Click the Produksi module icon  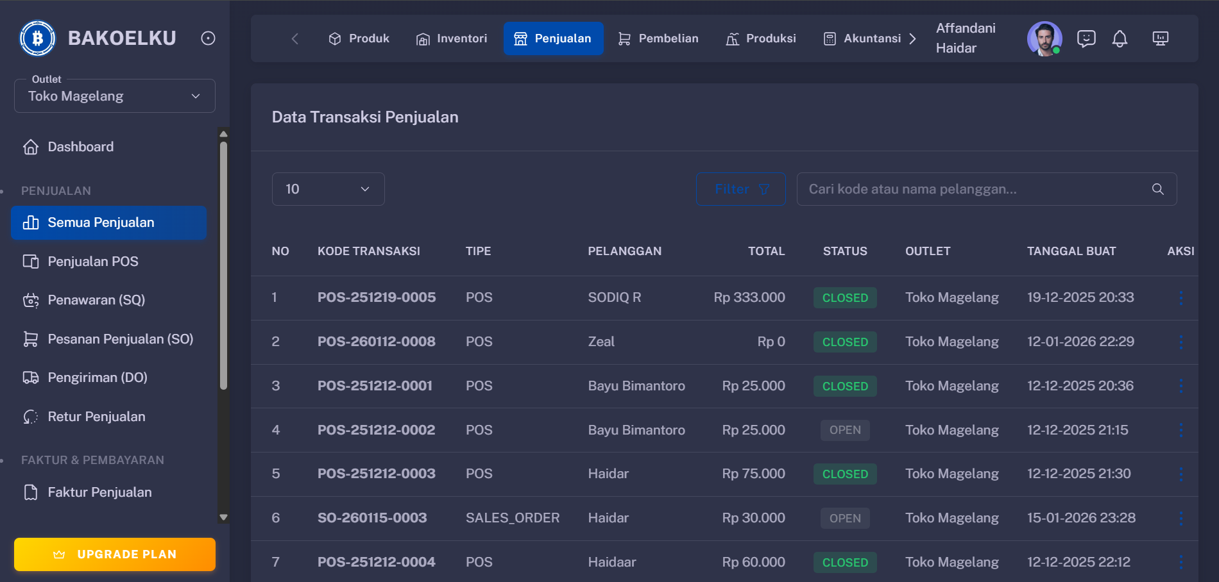731,38
